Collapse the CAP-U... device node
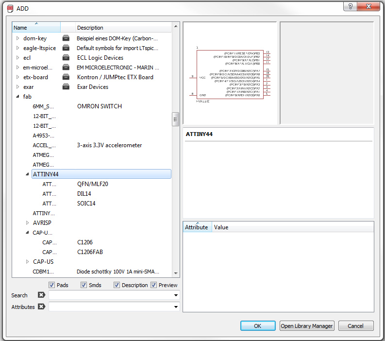Viewport: 385px width, 341px height. point(27,232)
